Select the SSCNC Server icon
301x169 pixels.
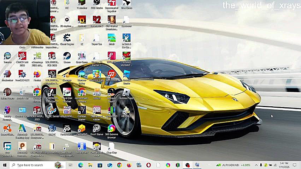(x=52, y=112)
